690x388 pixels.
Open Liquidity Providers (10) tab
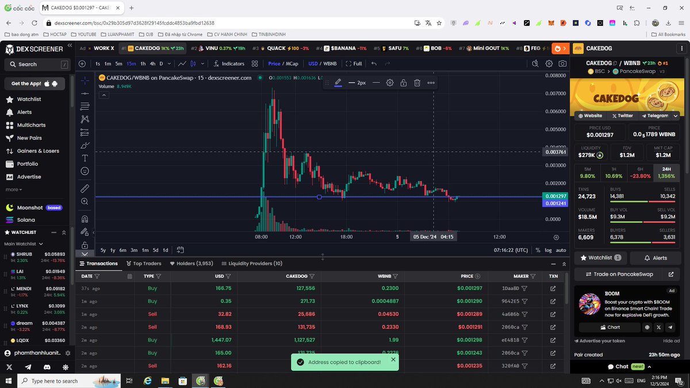(x=251, y=264)
